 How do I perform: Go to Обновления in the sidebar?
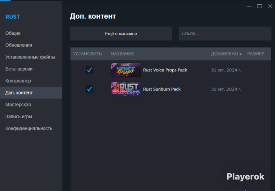pos(18,45)
